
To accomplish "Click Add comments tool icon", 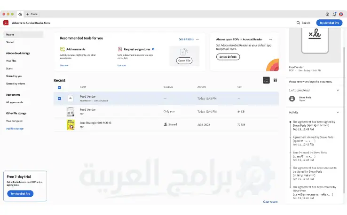I will pos(62,49).
